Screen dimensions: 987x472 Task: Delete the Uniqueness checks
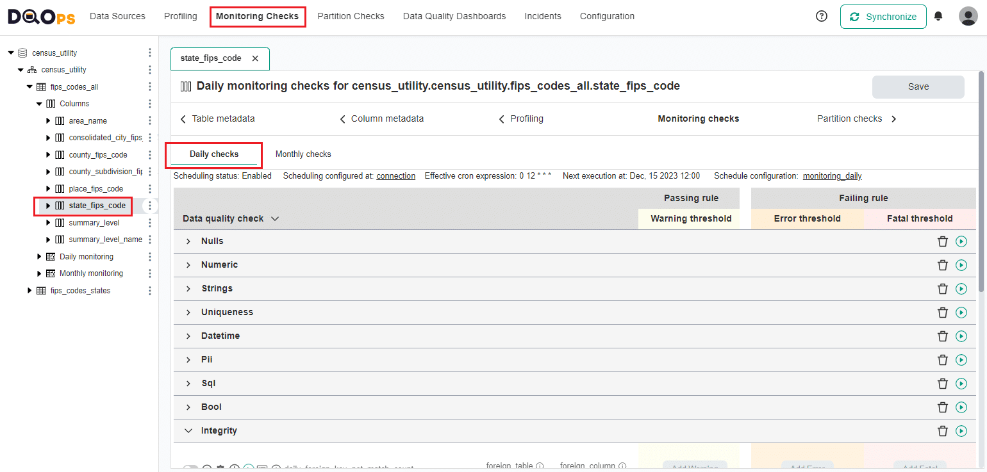(942, 313)
